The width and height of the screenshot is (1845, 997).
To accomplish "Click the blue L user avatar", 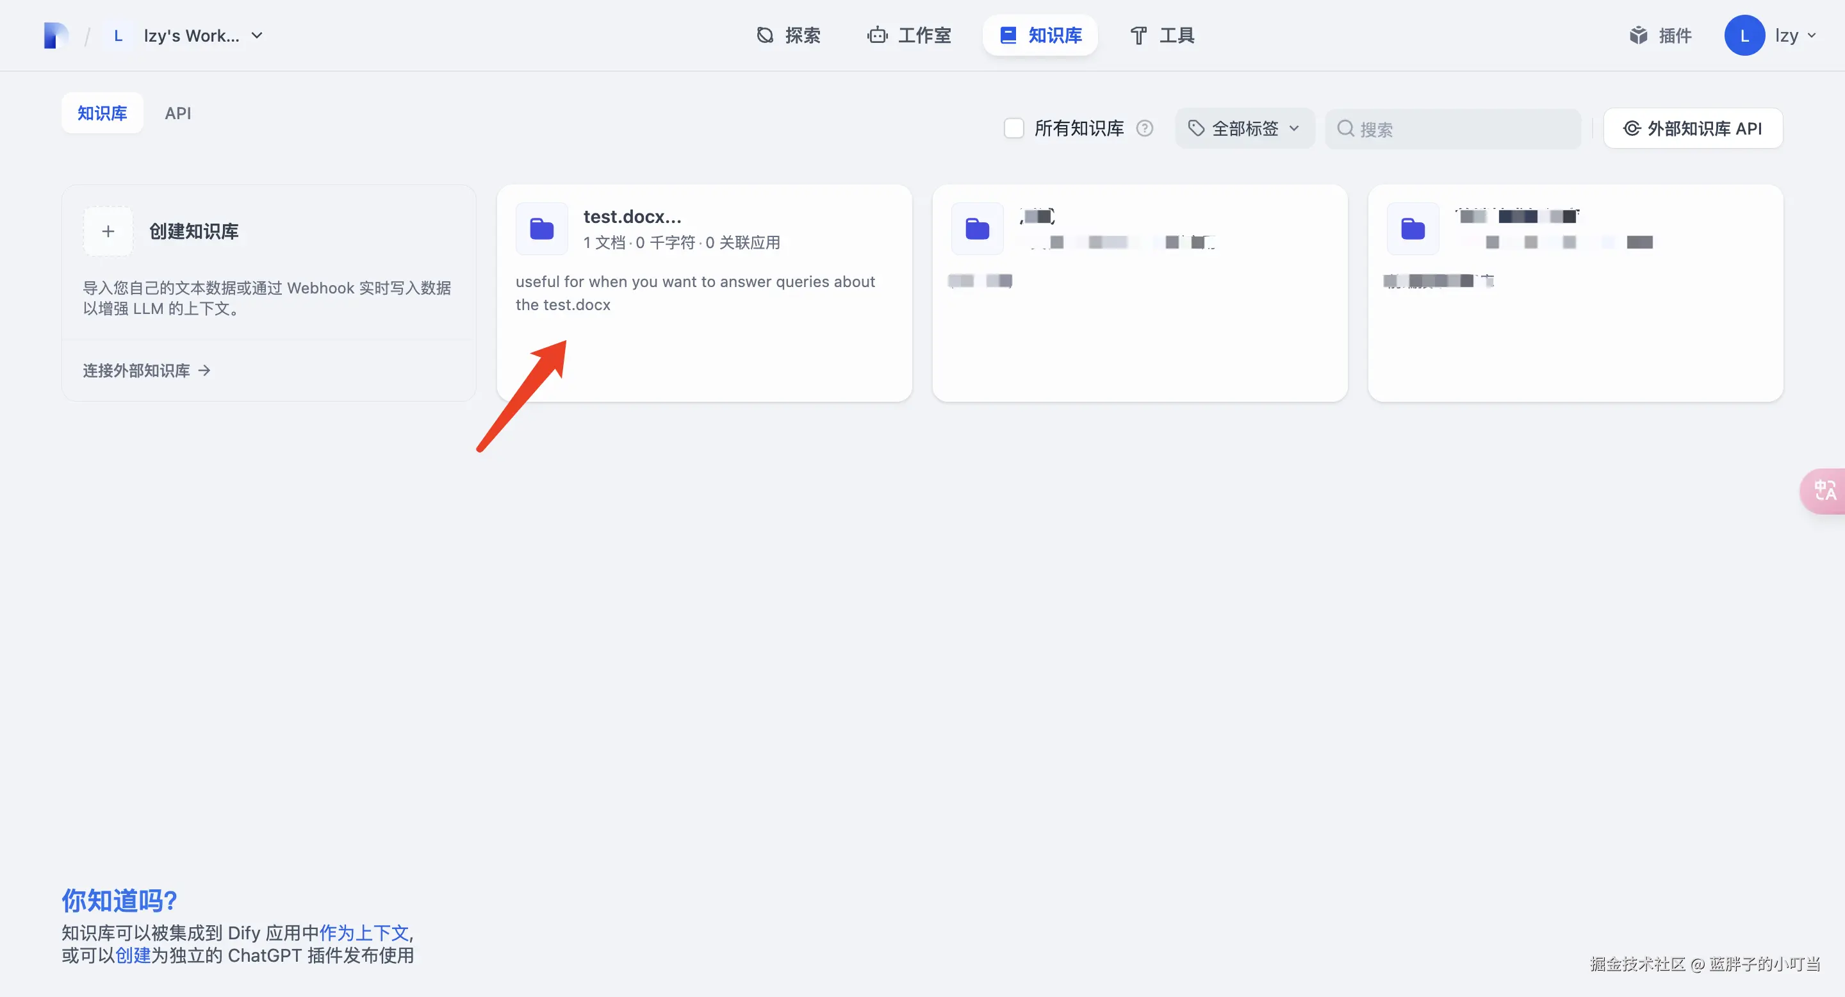I will pyautogui.click(x=1743, y=35).
